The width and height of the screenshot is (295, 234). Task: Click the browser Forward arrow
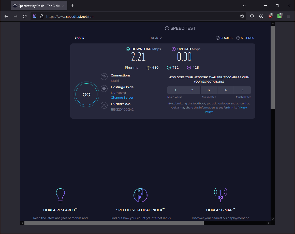(16, 17)
